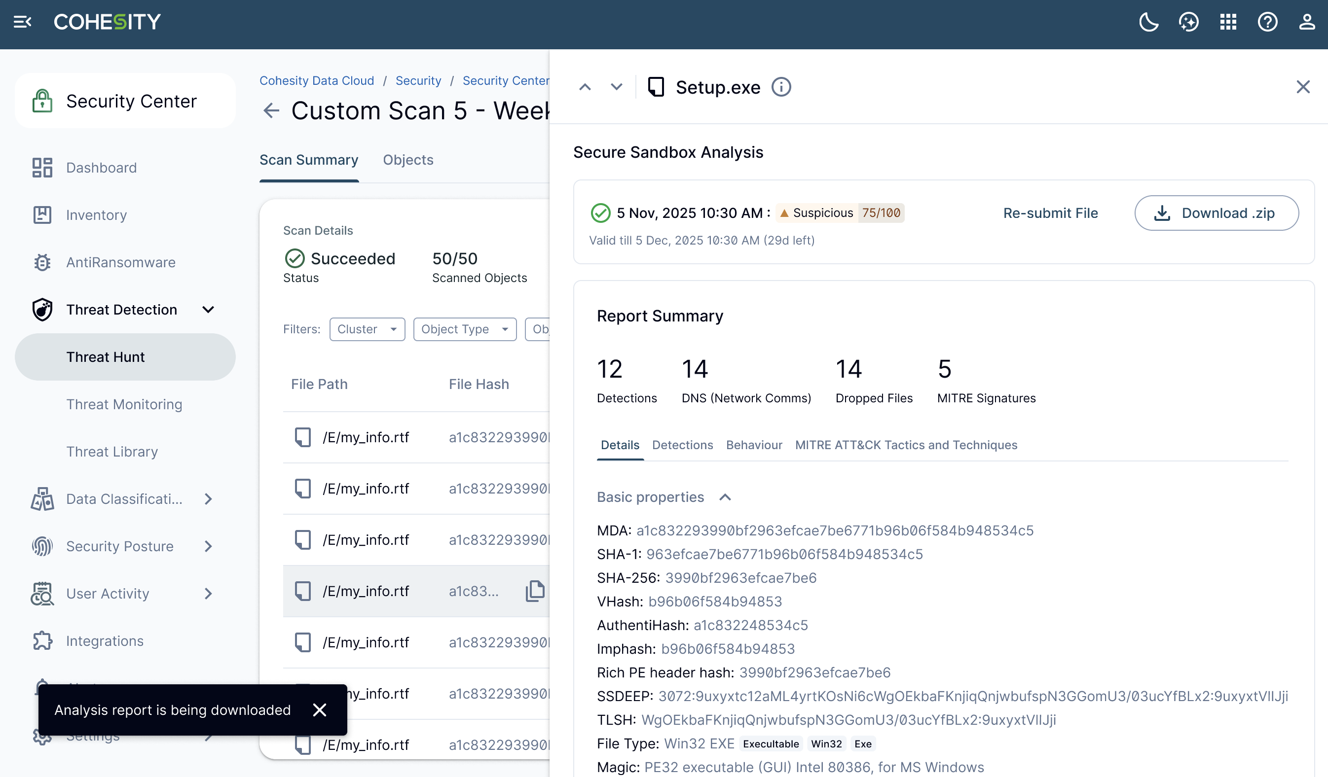This screenshot has height=777, width=1328.
Task: Open the Cluster filter dropdown
Action: point(368,329)
